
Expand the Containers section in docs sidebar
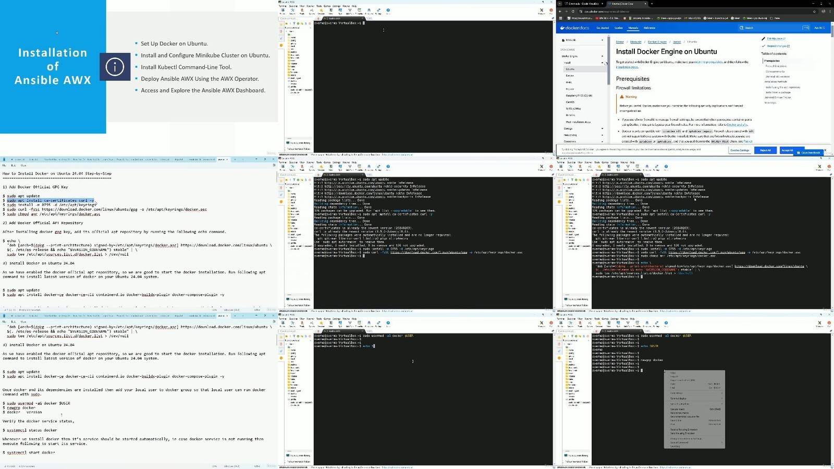pyautogui.click(x=602, y=141)
